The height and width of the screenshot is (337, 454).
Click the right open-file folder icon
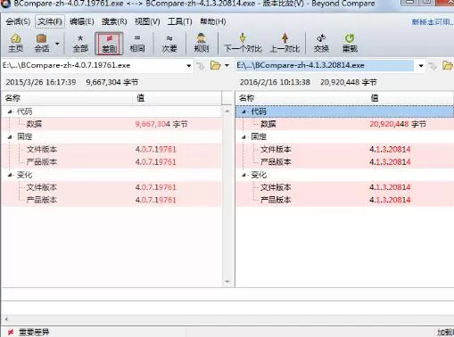click(x=447, y=65)
